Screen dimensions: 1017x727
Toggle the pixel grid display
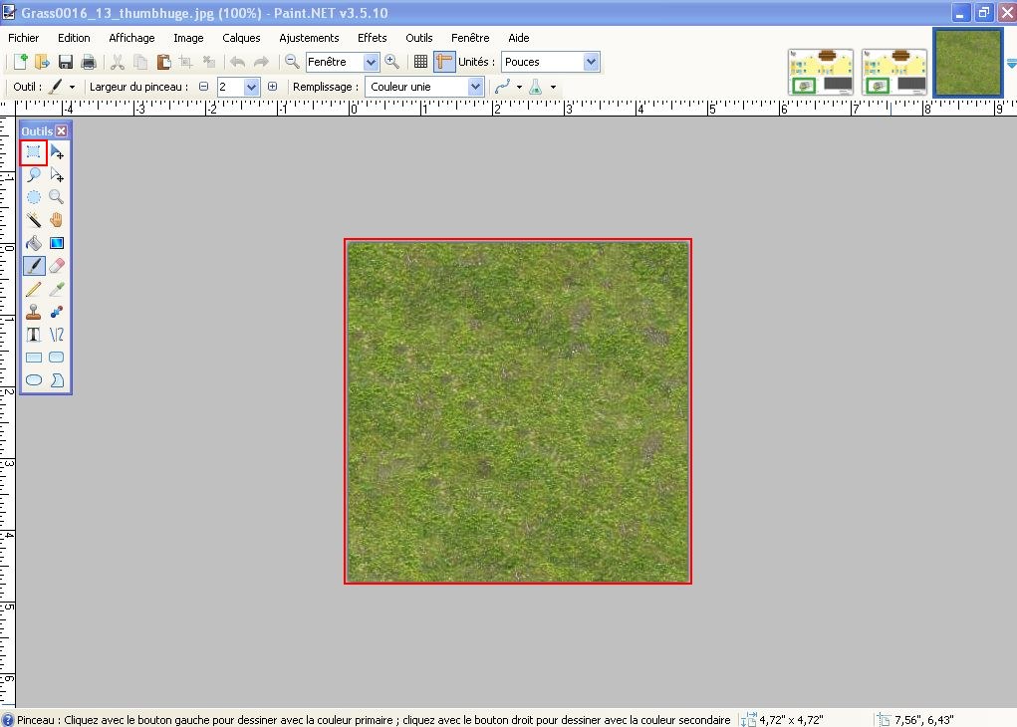pos(420,62)
